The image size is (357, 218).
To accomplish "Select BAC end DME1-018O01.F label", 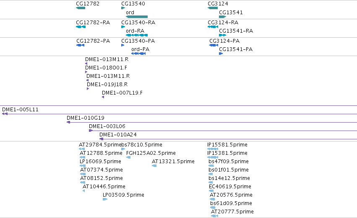I will tap(106, 68).
